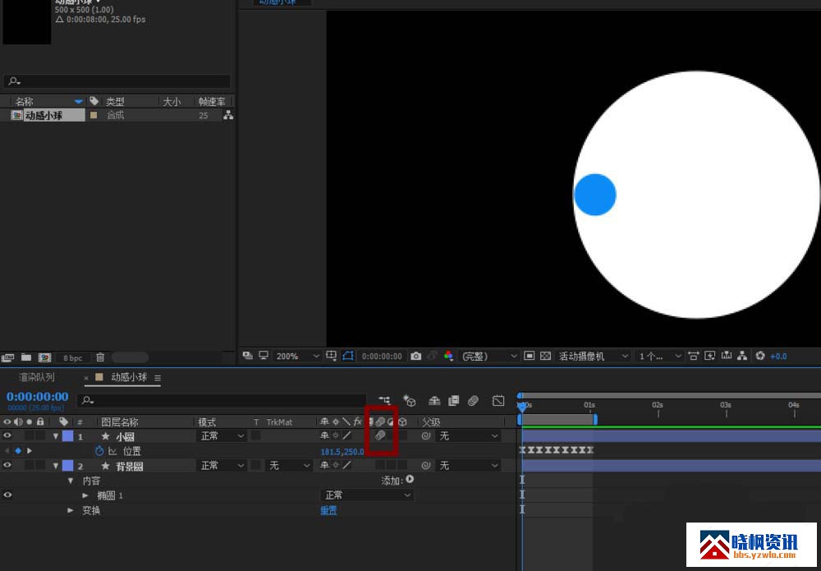Expand the 变换 group

[71, 509]
